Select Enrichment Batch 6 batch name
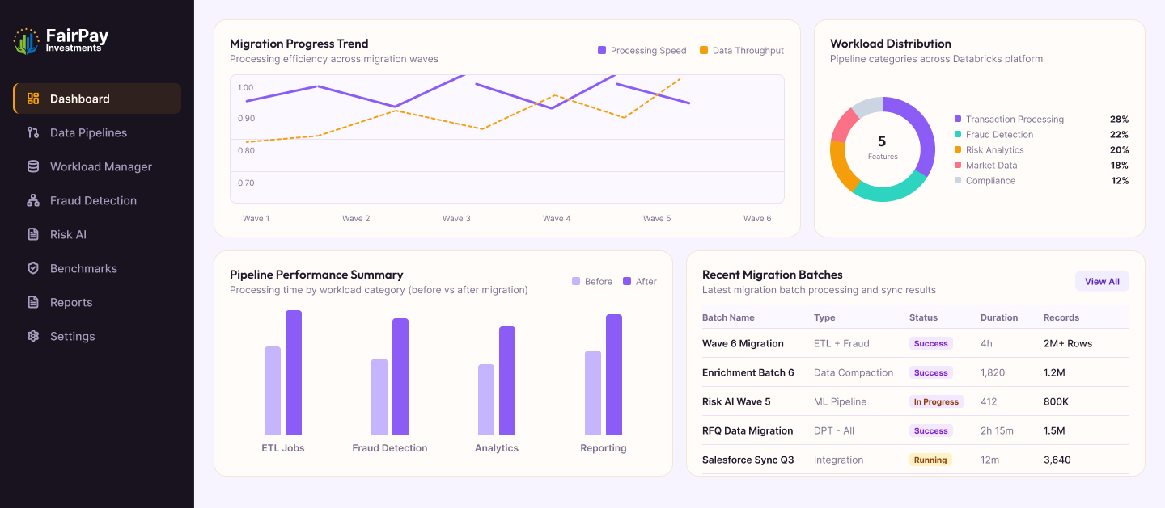 (748, 372)
